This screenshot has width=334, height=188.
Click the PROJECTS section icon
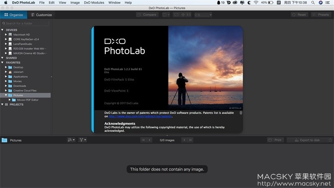tap(6, 104)
